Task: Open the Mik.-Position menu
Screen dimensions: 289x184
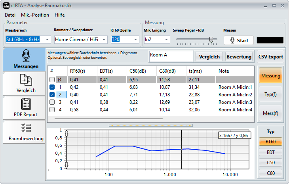Action: click(x=35, y=15)
